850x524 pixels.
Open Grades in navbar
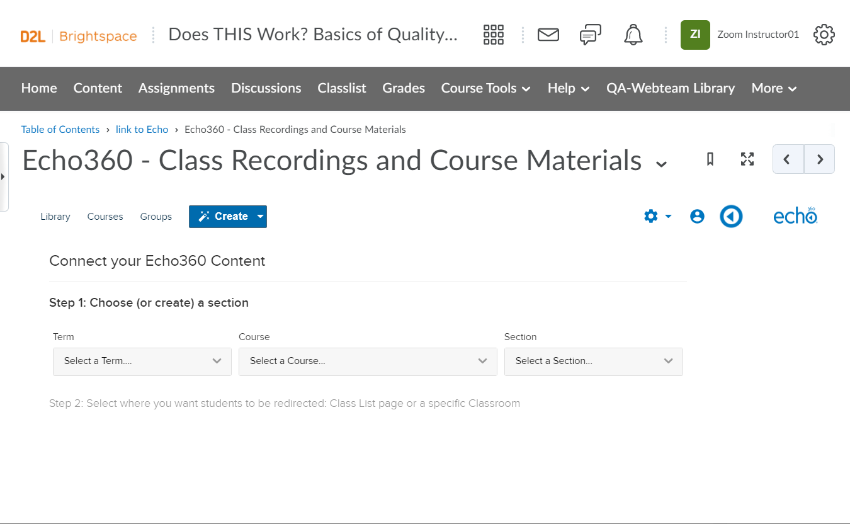(x=404, y=88)
